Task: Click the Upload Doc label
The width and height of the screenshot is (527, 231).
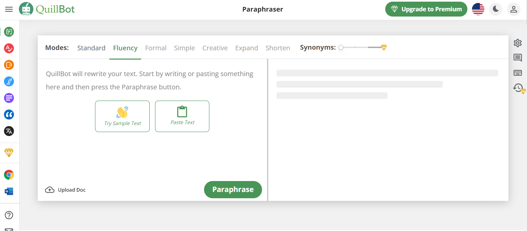Action: (72, 190)
